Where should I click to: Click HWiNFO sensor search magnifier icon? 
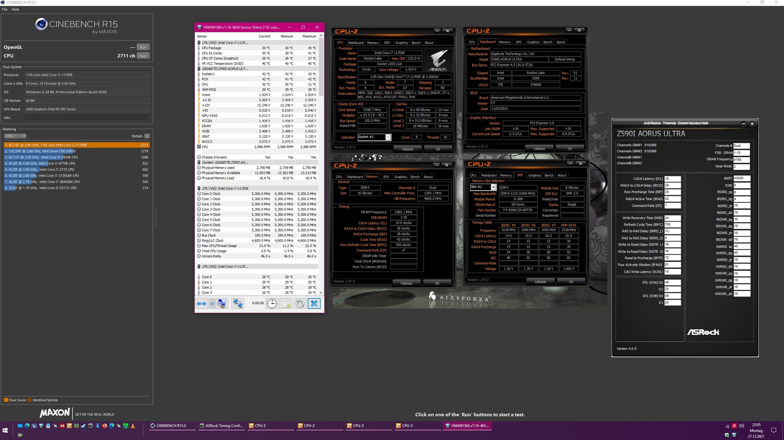click(x=222, y=303)
